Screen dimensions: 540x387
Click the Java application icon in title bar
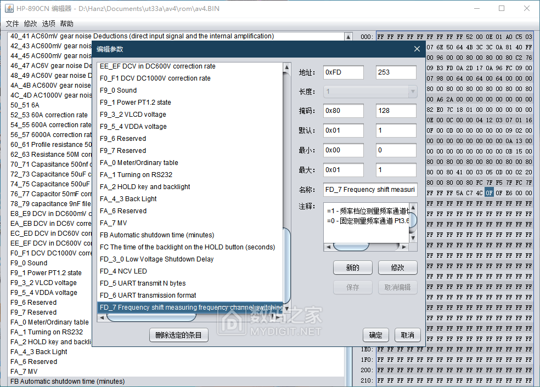tap(9, 8)
